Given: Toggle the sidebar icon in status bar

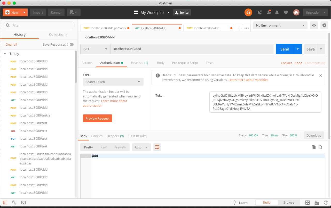Looking at the screenshot, I should 5,203.
